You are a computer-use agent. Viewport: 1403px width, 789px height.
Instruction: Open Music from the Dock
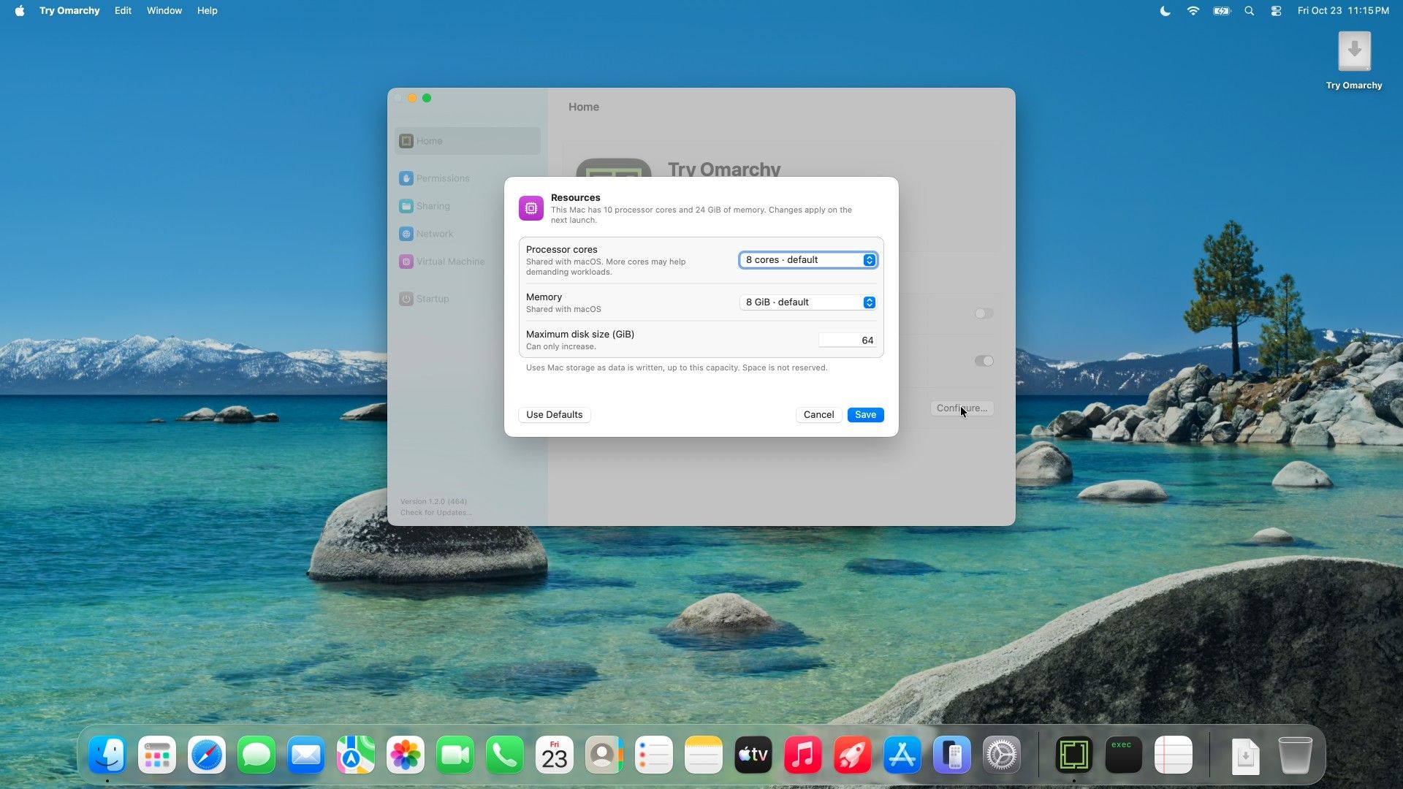pos(803,755)
